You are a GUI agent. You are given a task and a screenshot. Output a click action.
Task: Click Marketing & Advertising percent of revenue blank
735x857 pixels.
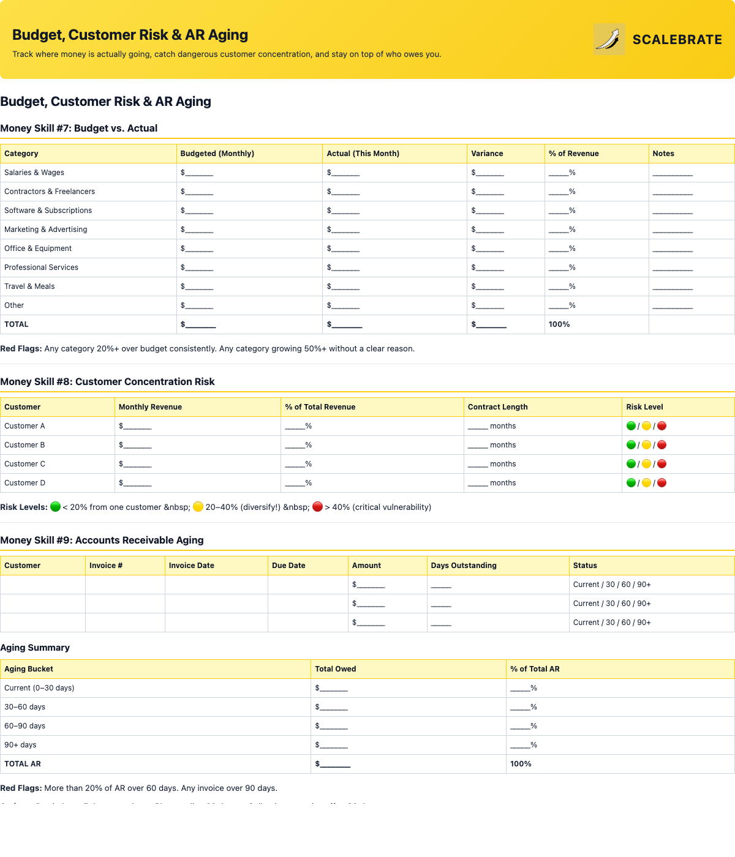[562, 230]
